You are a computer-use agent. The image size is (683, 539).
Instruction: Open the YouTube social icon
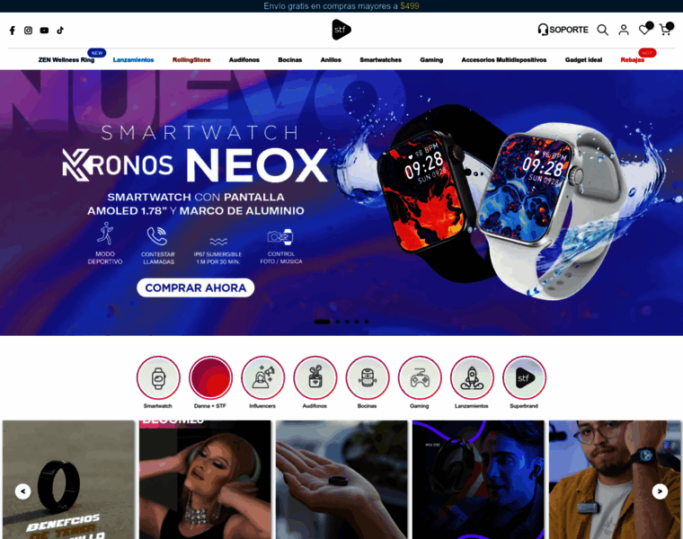coord(44,30)
